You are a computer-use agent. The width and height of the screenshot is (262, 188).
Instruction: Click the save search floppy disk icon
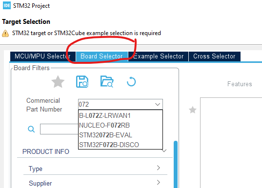tap(82, 82)
